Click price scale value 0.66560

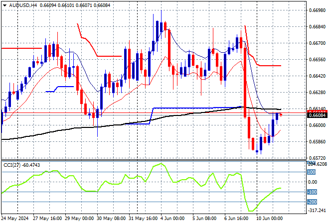pos(317,60)
